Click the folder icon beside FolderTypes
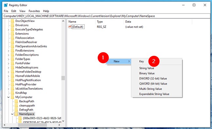 (x=12, y=59)
